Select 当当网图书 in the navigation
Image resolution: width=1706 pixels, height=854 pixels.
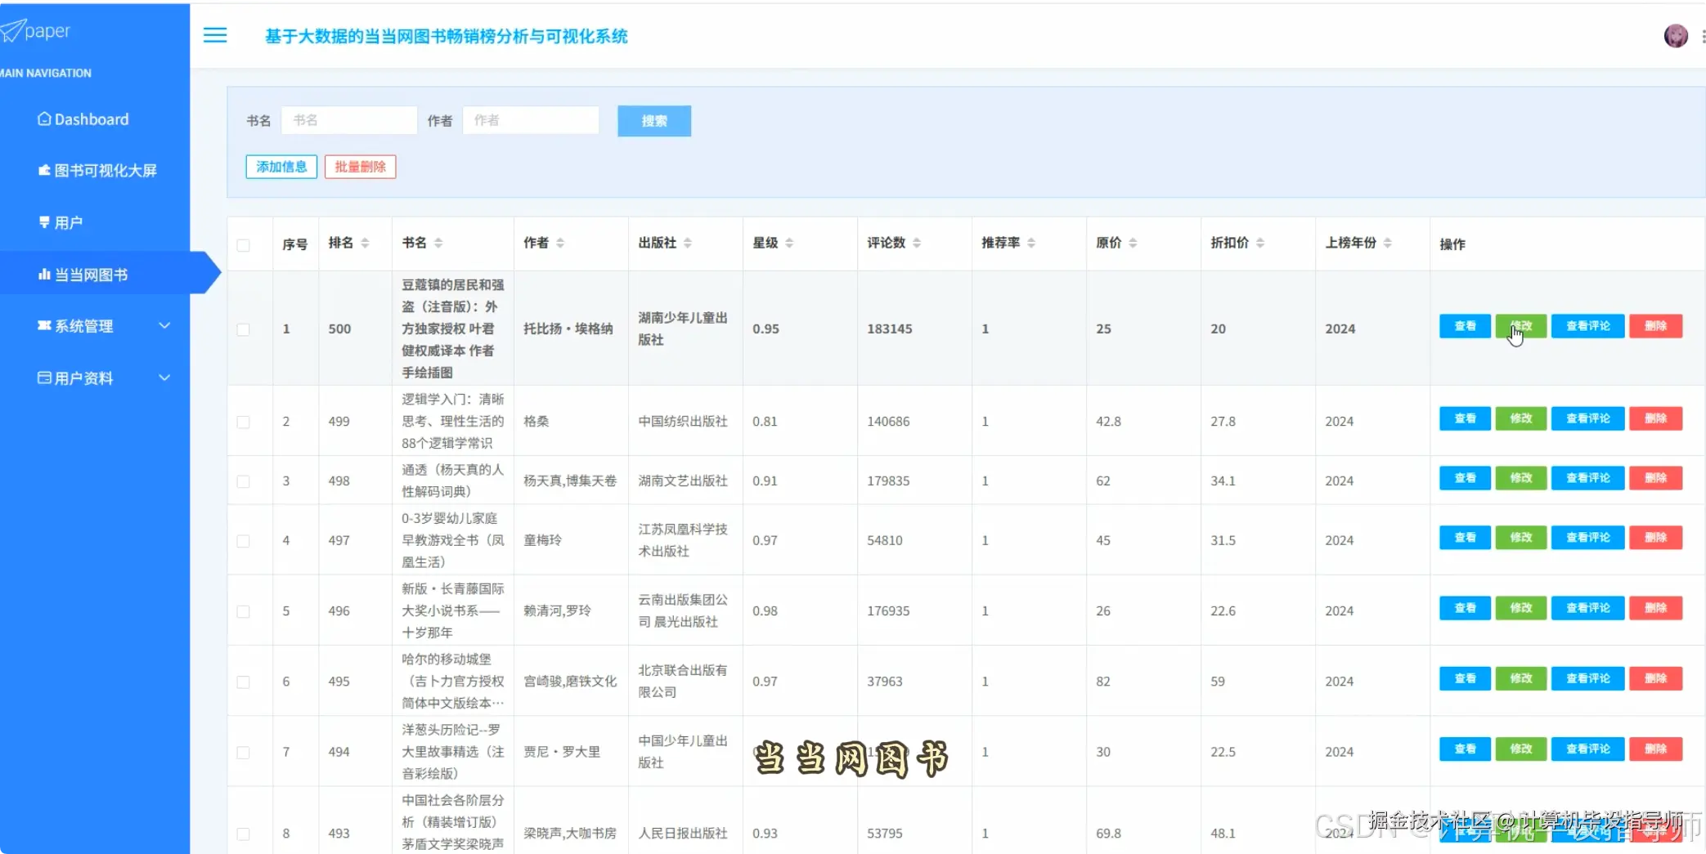83,275
